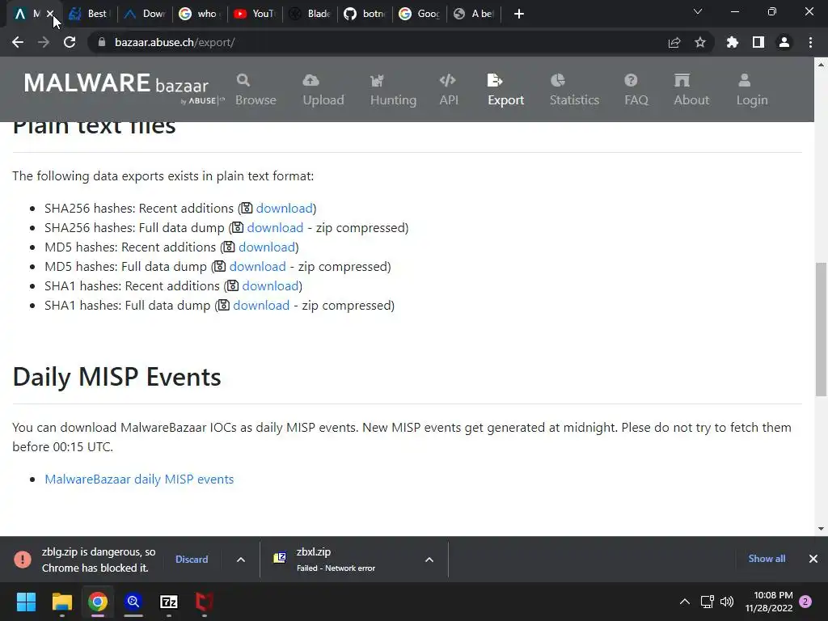Download MD5 full data dump zip
The width and height of the screenshot is (828, 621).
pos(257,267)
